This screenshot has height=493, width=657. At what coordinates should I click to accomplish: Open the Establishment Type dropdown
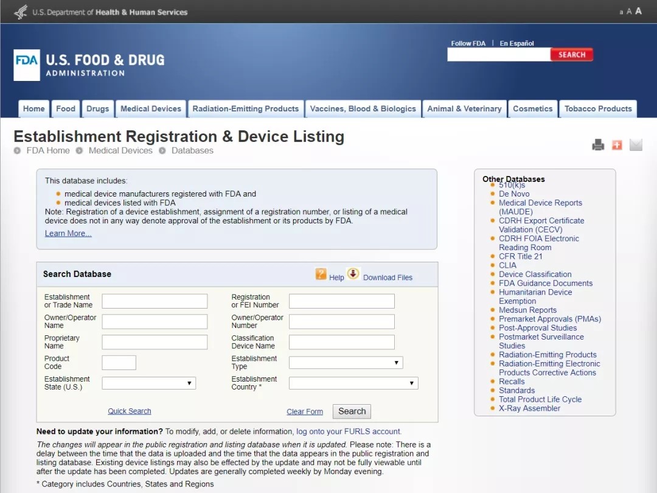coord(346,363)
